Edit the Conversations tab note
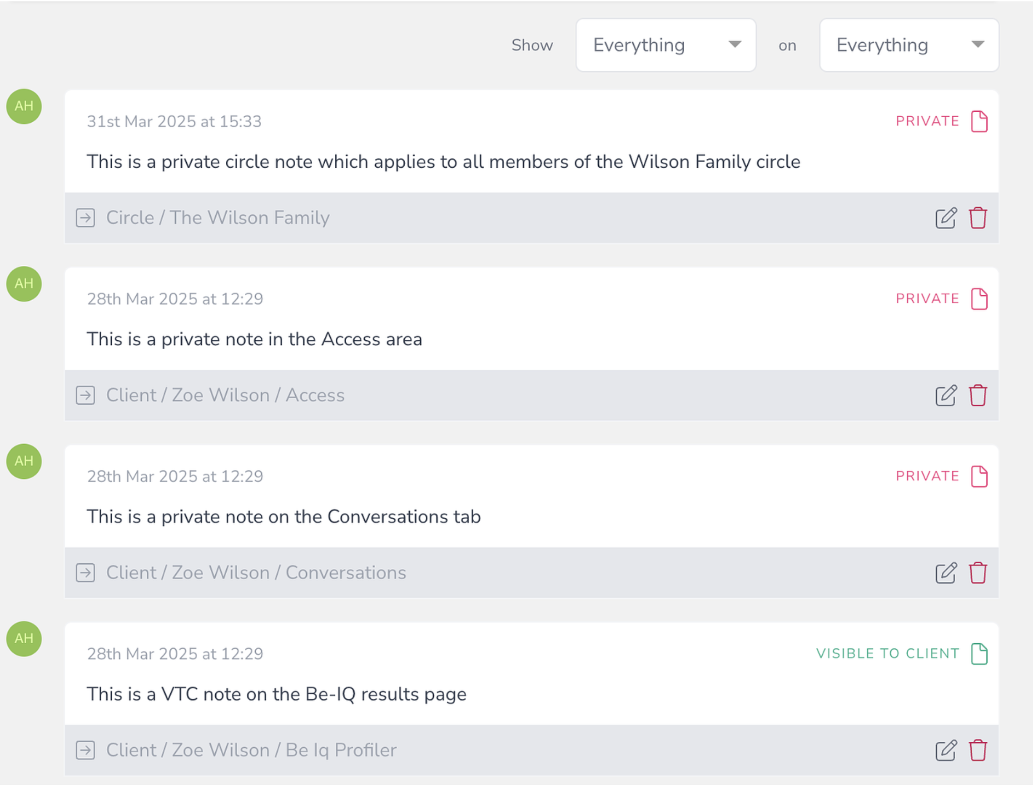The height and width of the screenshot is (785, 1033). coord(946,573)
